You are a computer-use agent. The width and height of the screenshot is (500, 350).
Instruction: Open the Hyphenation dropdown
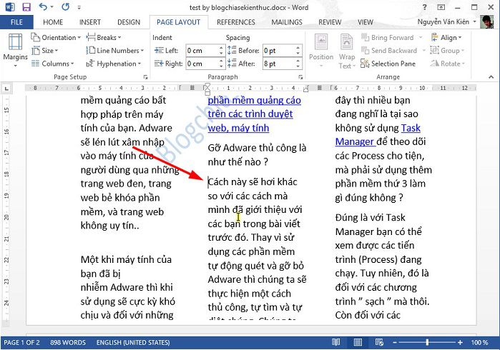click(114, 64)
